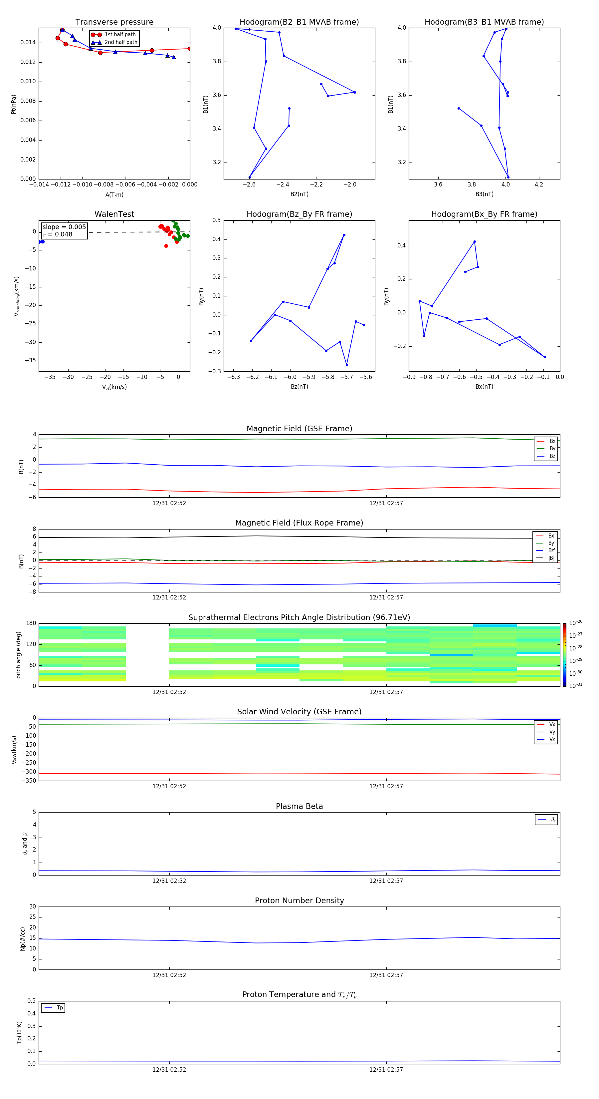Click '12/31 02:52' tick under Proton Temperature panel

point(169,1070)
